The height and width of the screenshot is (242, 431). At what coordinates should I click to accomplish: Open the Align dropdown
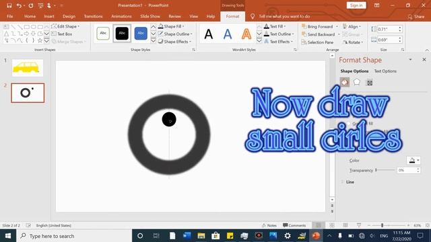(352, 27)
